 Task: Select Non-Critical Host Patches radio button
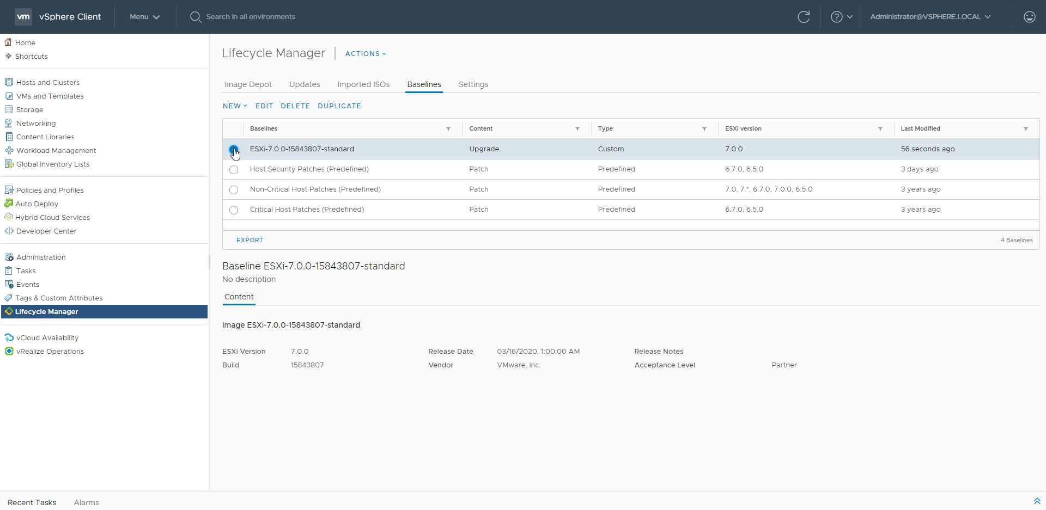pyautogui.click(x=234, y=190)
